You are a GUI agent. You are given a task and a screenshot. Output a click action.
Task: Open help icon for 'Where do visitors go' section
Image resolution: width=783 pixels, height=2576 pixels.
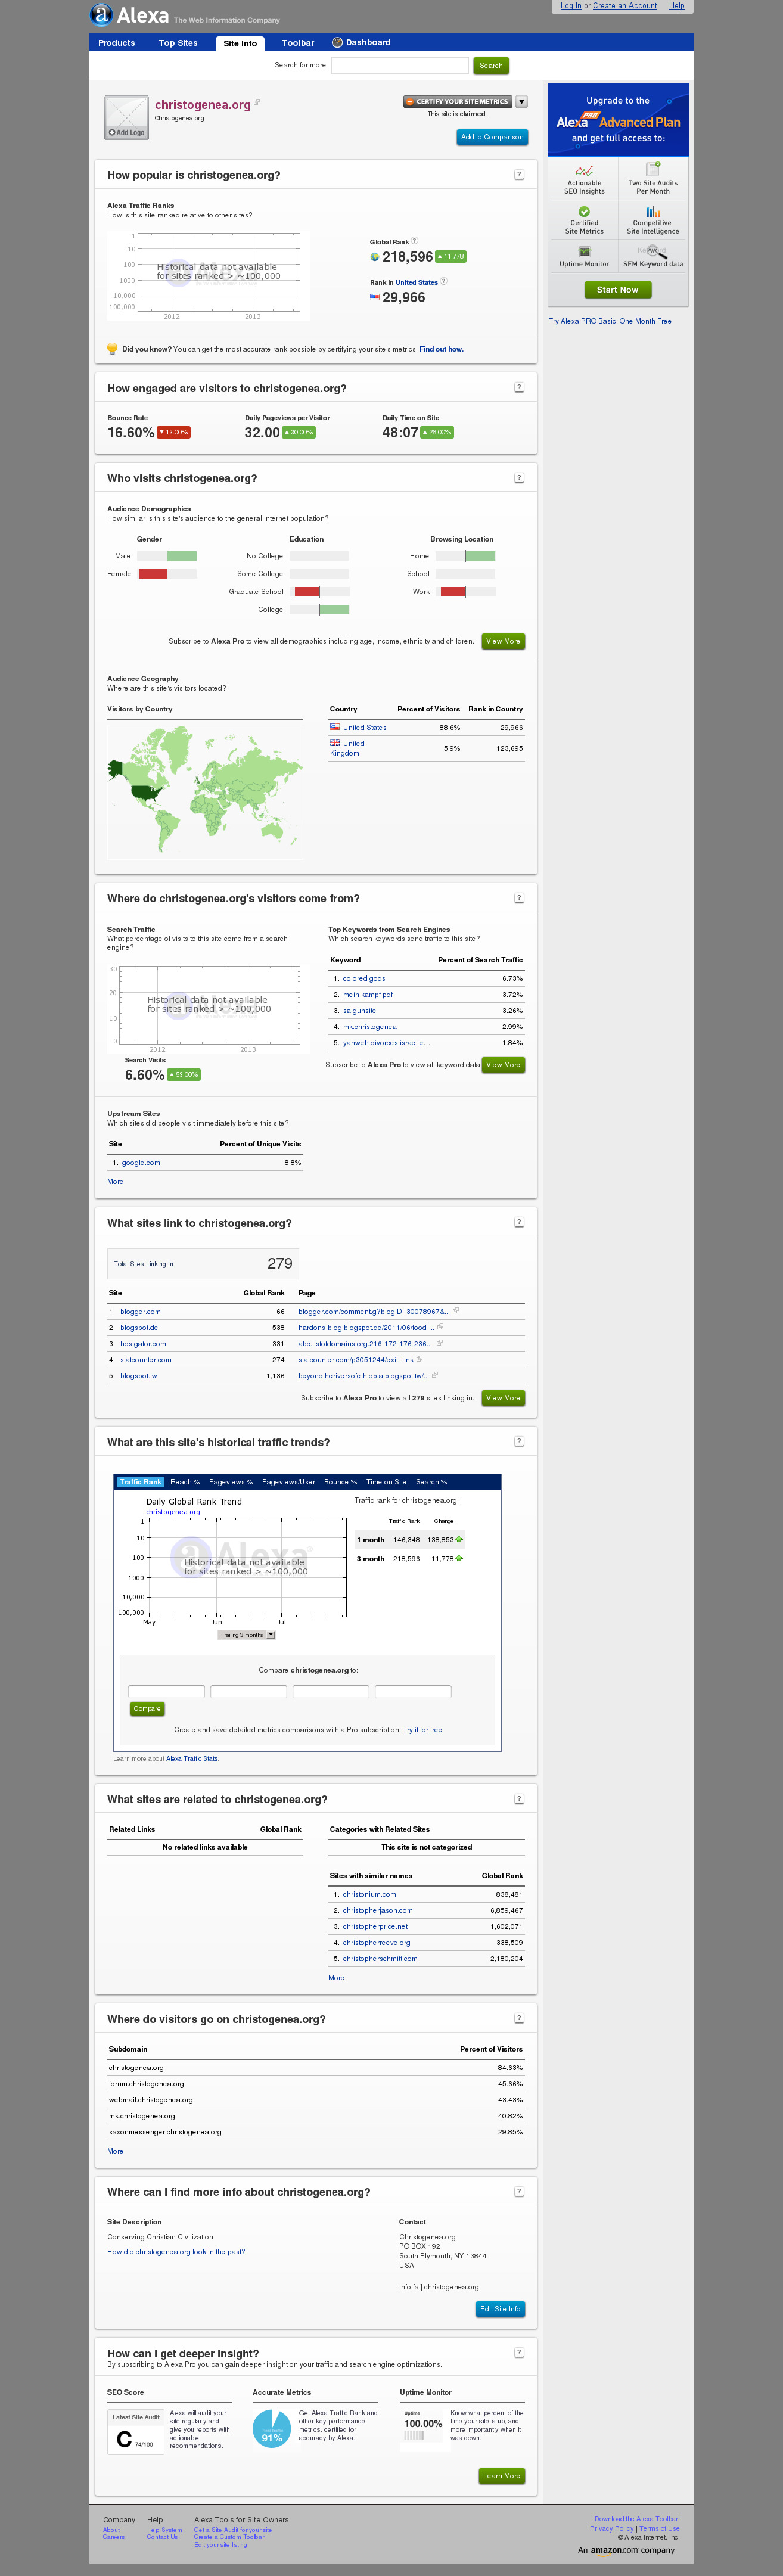tap(519, 2019)
